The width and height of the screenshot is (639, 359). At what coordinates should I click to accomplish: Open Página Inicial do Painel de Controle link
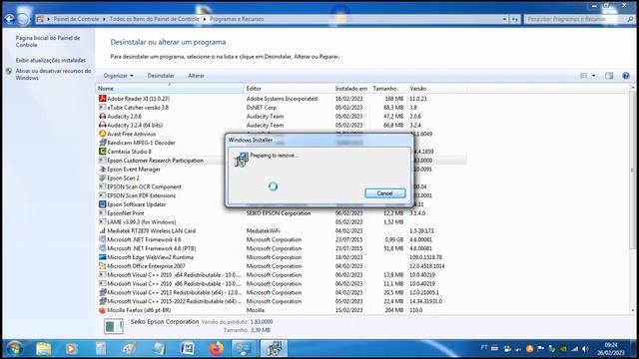(48, 41)
